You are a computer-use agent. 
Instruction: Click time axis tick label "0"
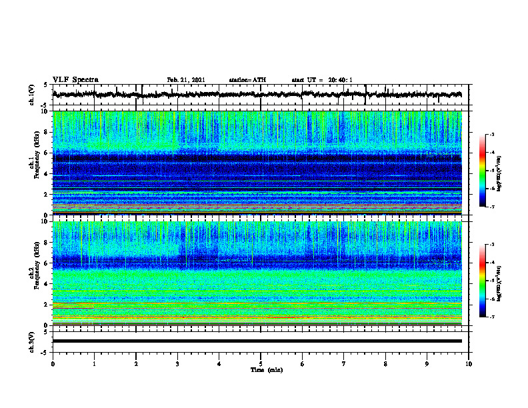pos(53,364)
